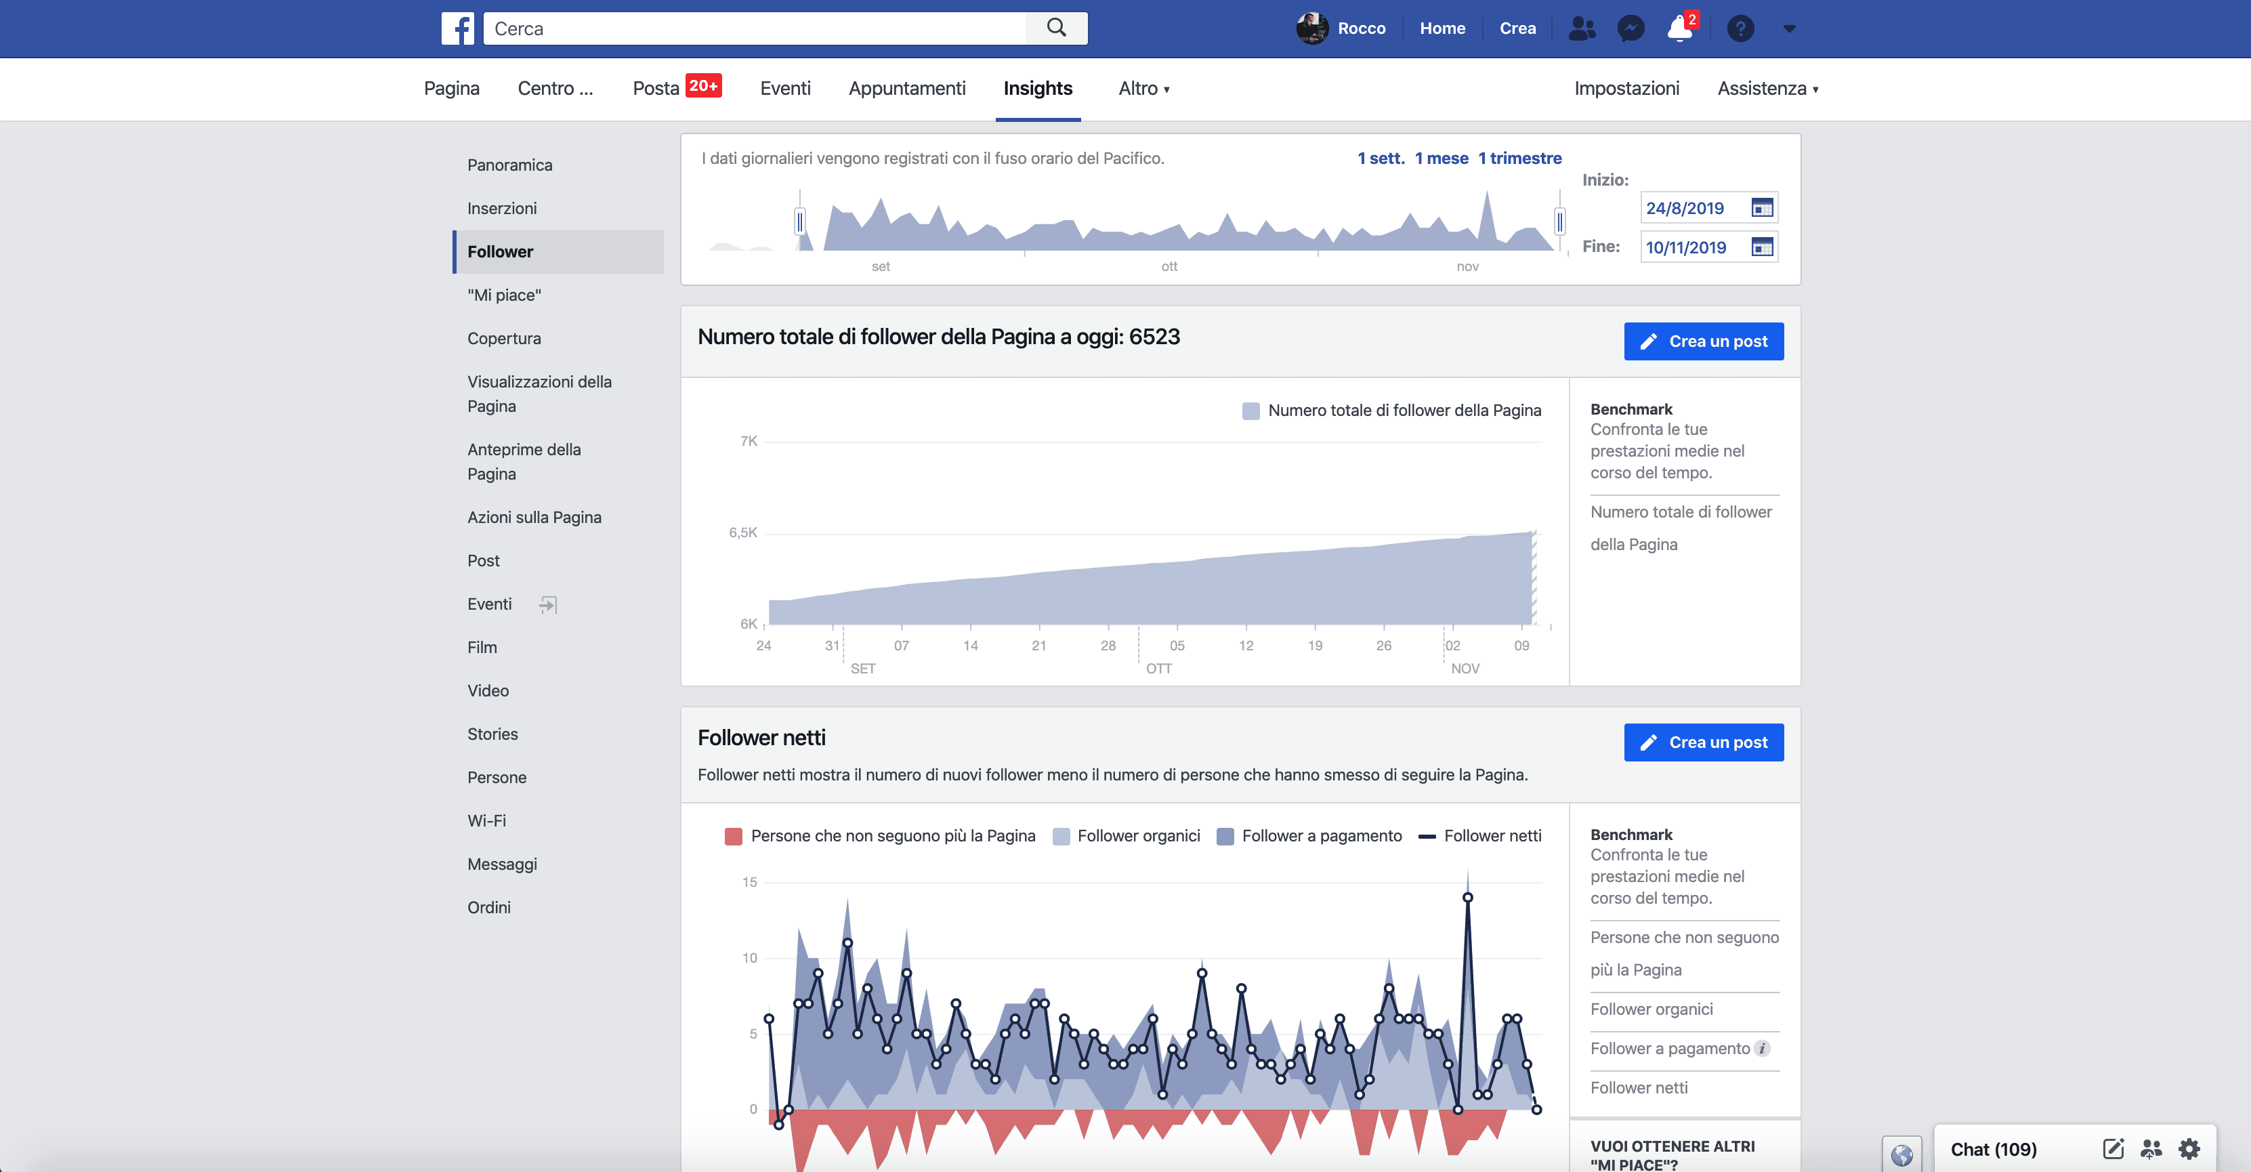Open the friend requests icon
Screen dimensions: 2251x1172
tap(1582, 28)
